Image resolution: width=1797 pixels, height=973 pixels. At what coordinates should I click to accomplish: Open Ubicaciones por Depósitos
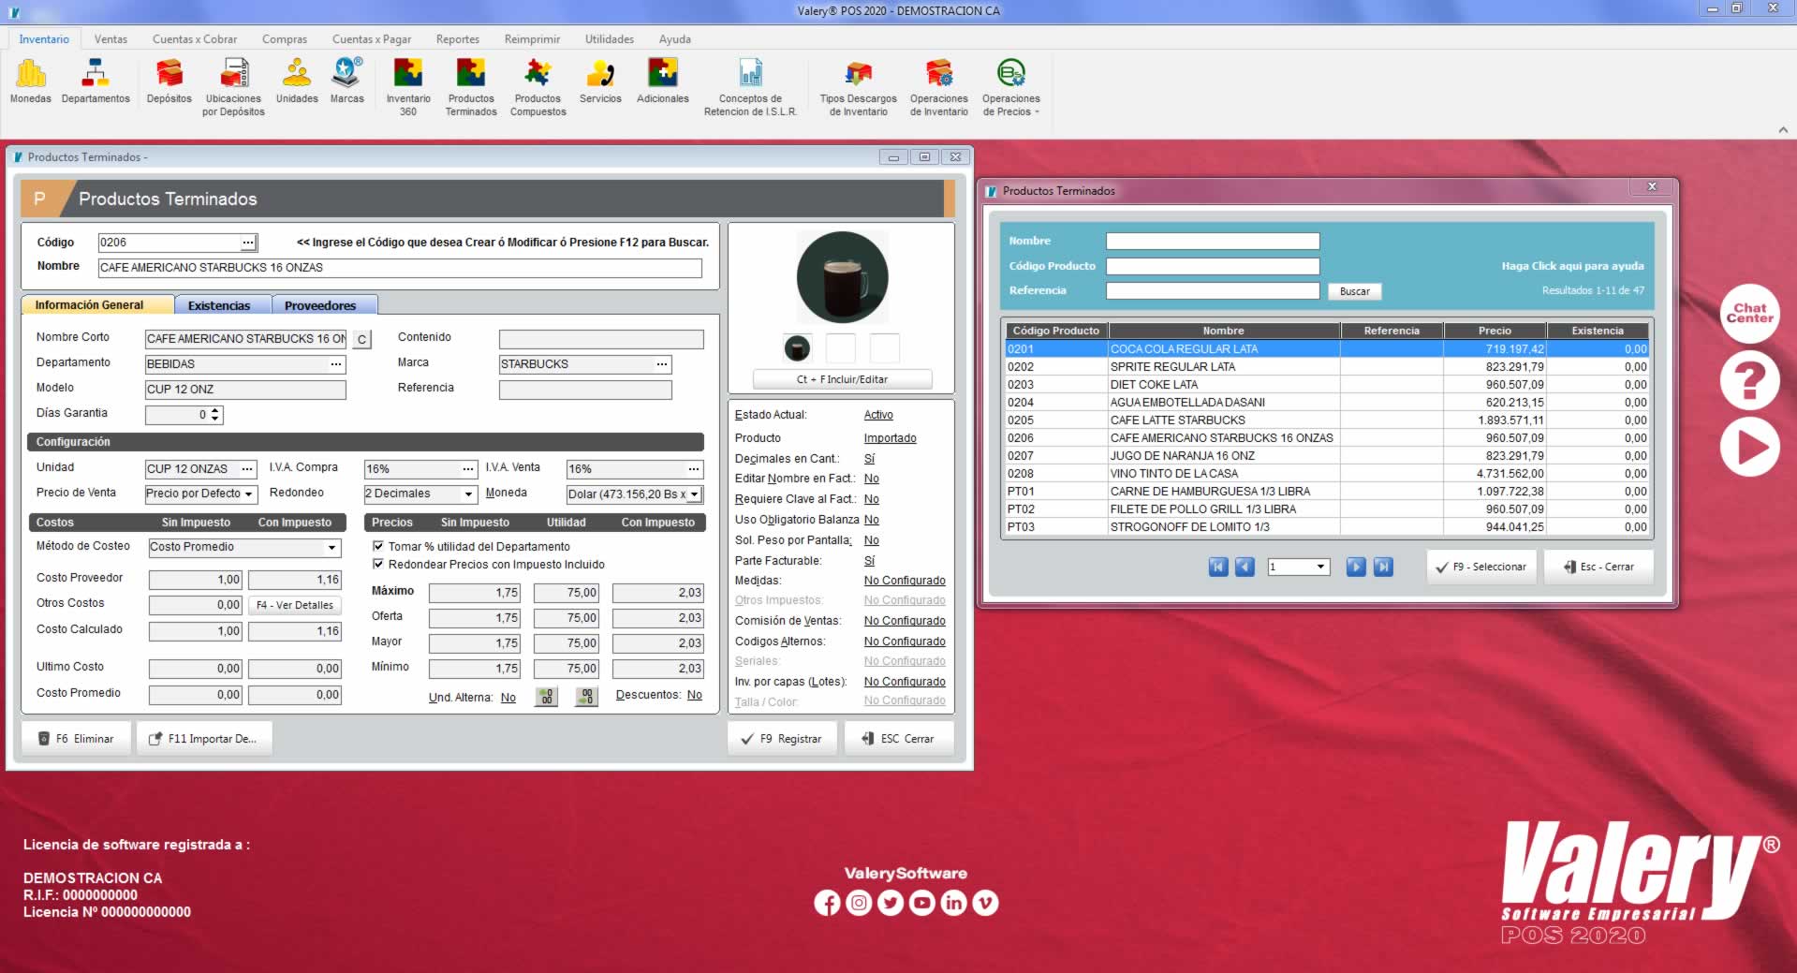pyautogui.click(x=233, y=87)
